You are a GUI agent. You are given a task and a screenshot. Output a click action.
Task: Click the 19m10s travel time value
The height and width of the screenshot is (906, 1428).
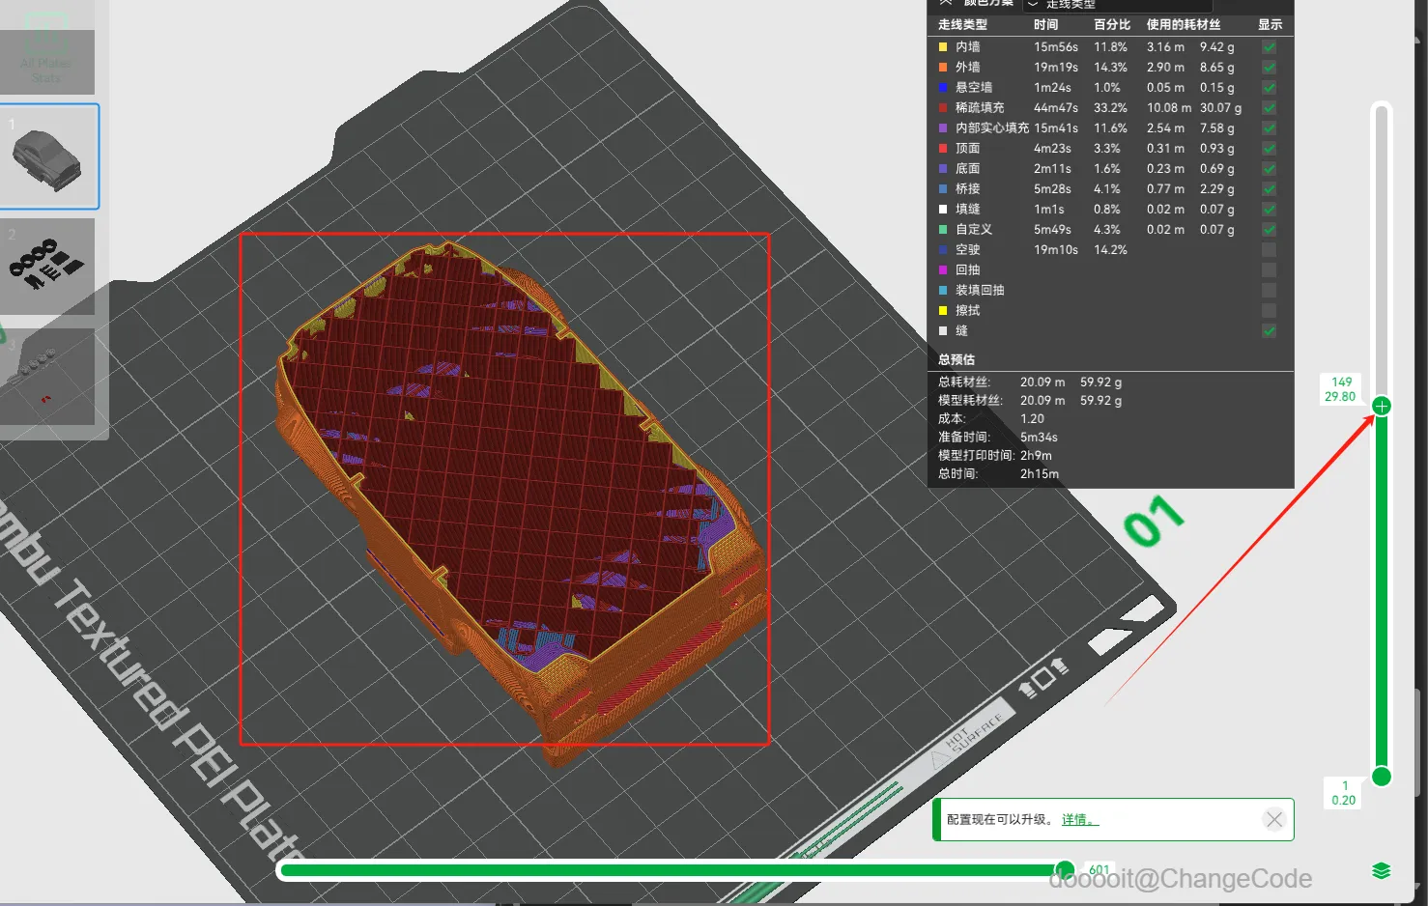click(x=1056, y=249)
